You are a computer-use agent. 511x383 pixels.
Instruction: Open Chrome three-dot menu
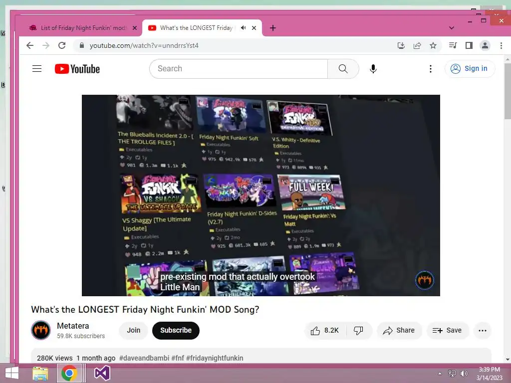[501, 45]
